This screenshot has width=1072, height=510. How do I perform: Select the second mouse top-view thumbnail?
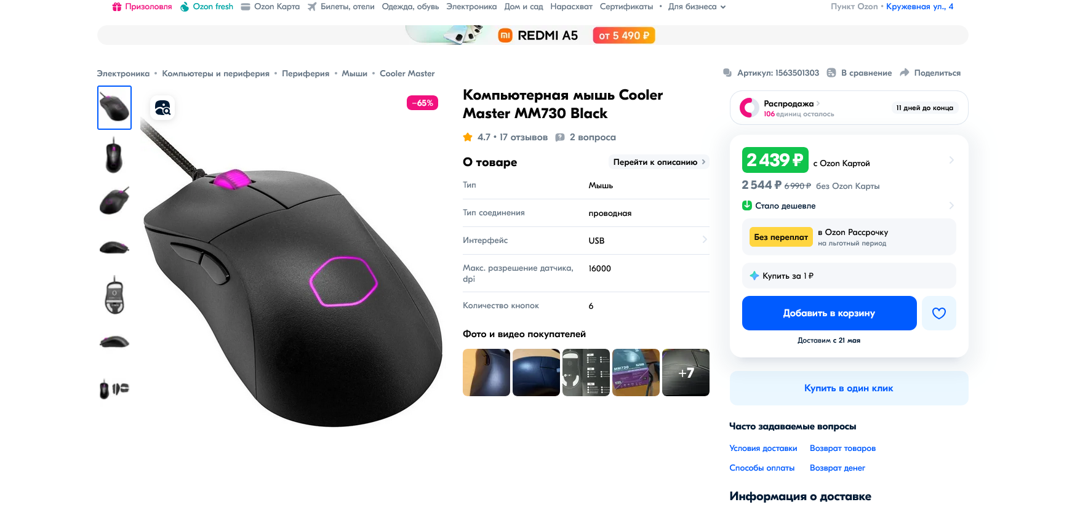coord(114,155)
